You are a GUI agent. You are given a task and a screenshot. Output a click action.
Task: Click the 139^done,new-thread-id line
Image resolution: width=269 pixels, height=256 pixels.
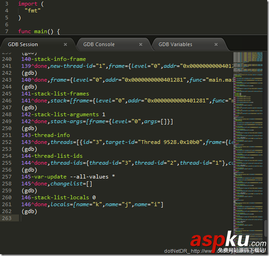(127, 66)
